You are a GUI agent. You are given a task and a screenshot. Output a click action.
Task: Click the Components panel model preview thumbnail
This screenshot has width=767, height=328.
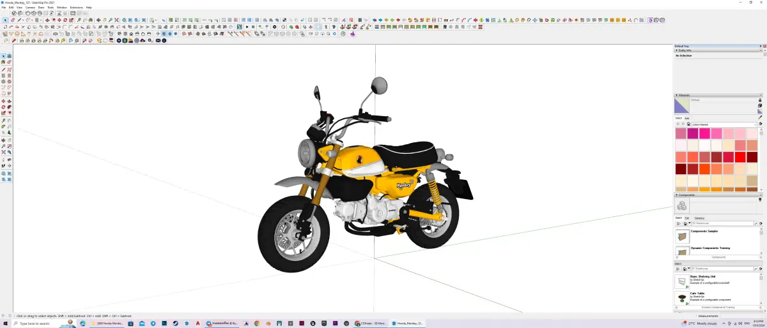click(x=682, y=205)
